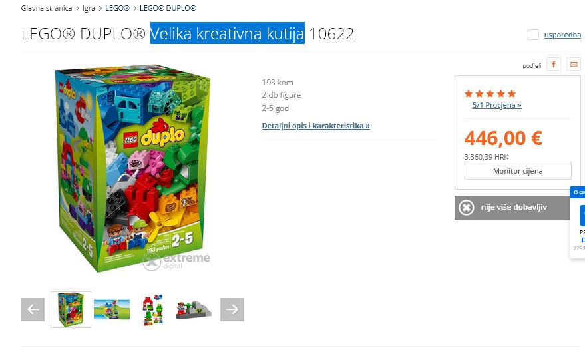Open the Igra breadcrumb category

click(x=89, y=8)
